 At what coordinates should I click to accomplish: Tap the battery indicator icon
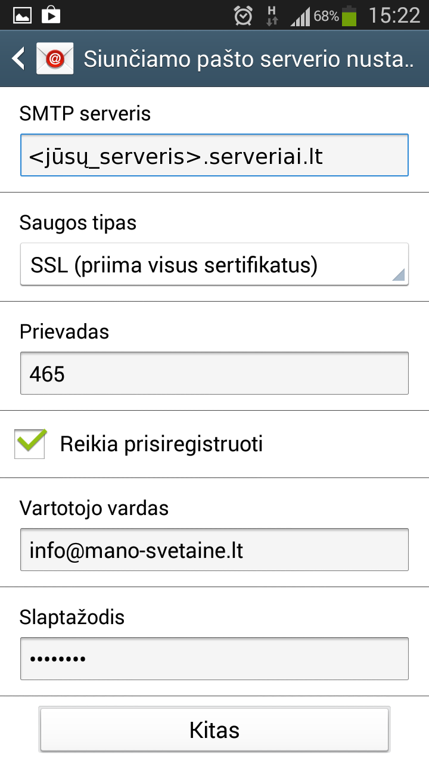349,16
